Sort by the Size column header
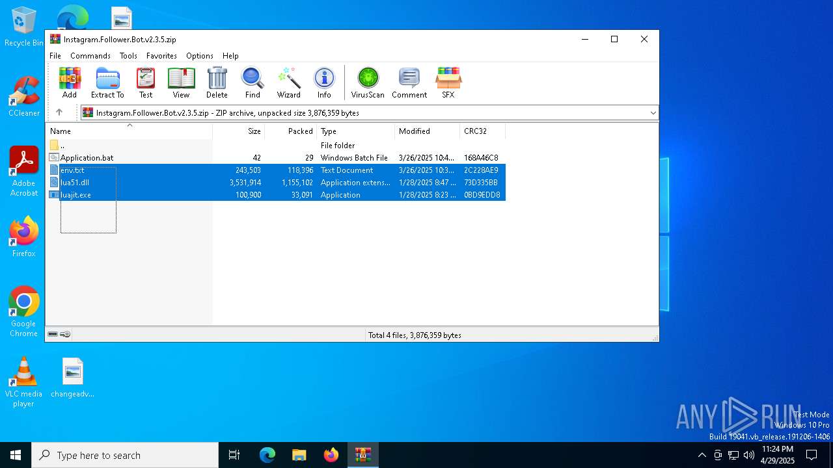 click(238, 131)
